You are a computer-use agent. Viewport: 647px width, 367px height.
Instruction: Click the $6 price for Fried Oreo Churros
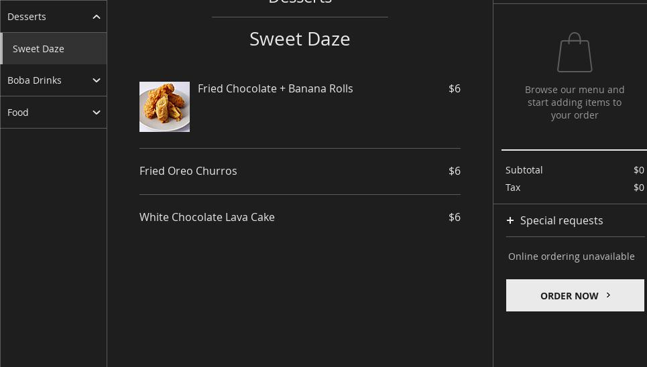tap(455, 171)
